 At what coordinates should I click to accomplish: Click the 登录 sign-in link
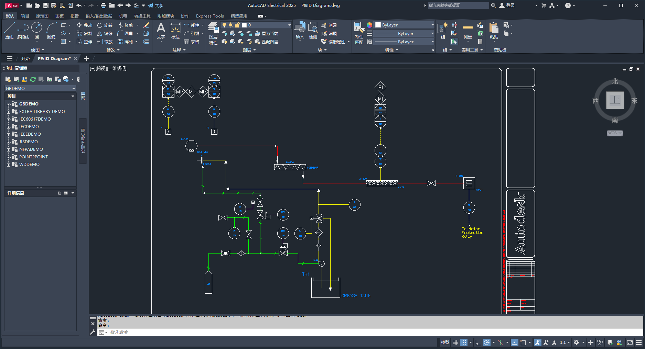pyautogui.click(x=510, y=5)
